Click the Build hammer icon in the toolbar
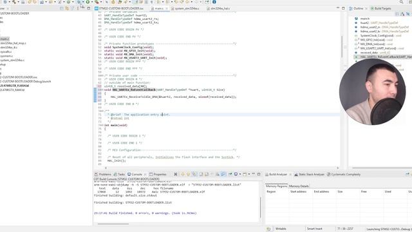 tap(14, 2)
